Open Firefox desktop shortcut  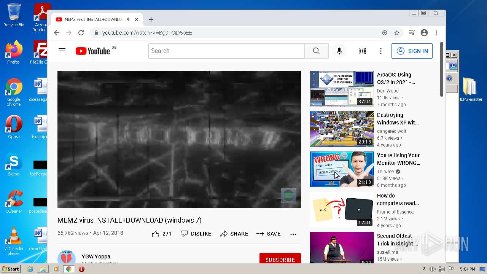[x=14, y=52]
